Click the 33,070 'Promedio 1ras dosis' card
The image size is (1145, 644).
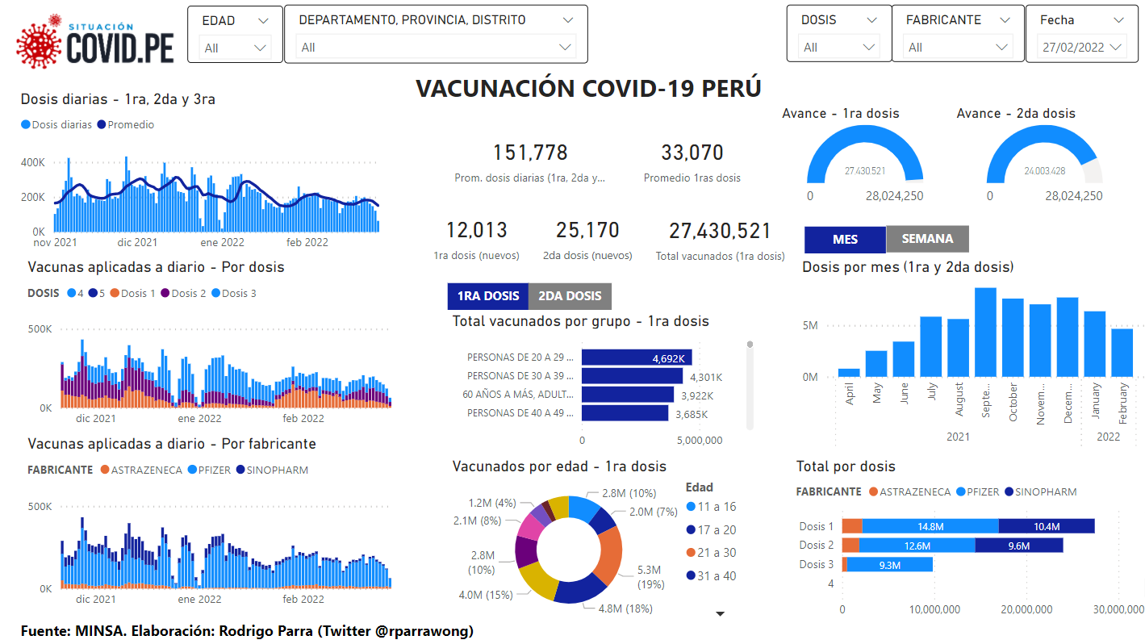tap(692, 163)
